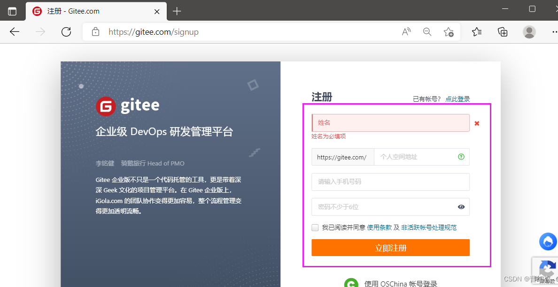558x287 pixels.
Task: Click the Bing chat bubble icon
Action: 548,242
